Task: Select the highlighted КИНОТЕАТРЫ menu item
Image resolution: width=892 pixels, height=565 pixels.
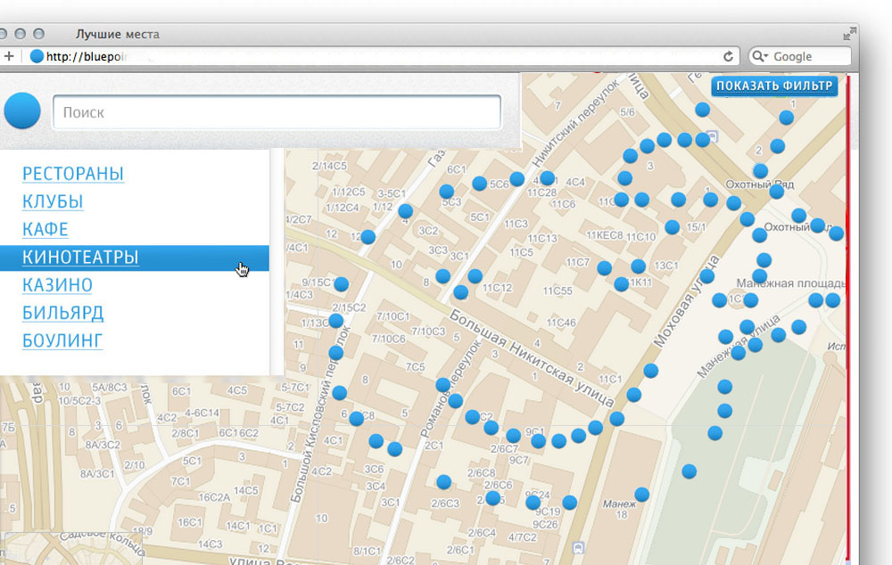Action: (80, 258)
